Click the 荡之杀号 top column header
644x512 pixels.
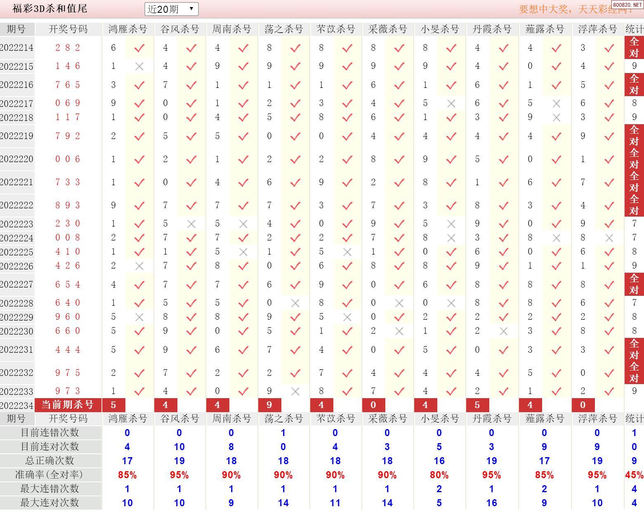click(x=283, y=29)
